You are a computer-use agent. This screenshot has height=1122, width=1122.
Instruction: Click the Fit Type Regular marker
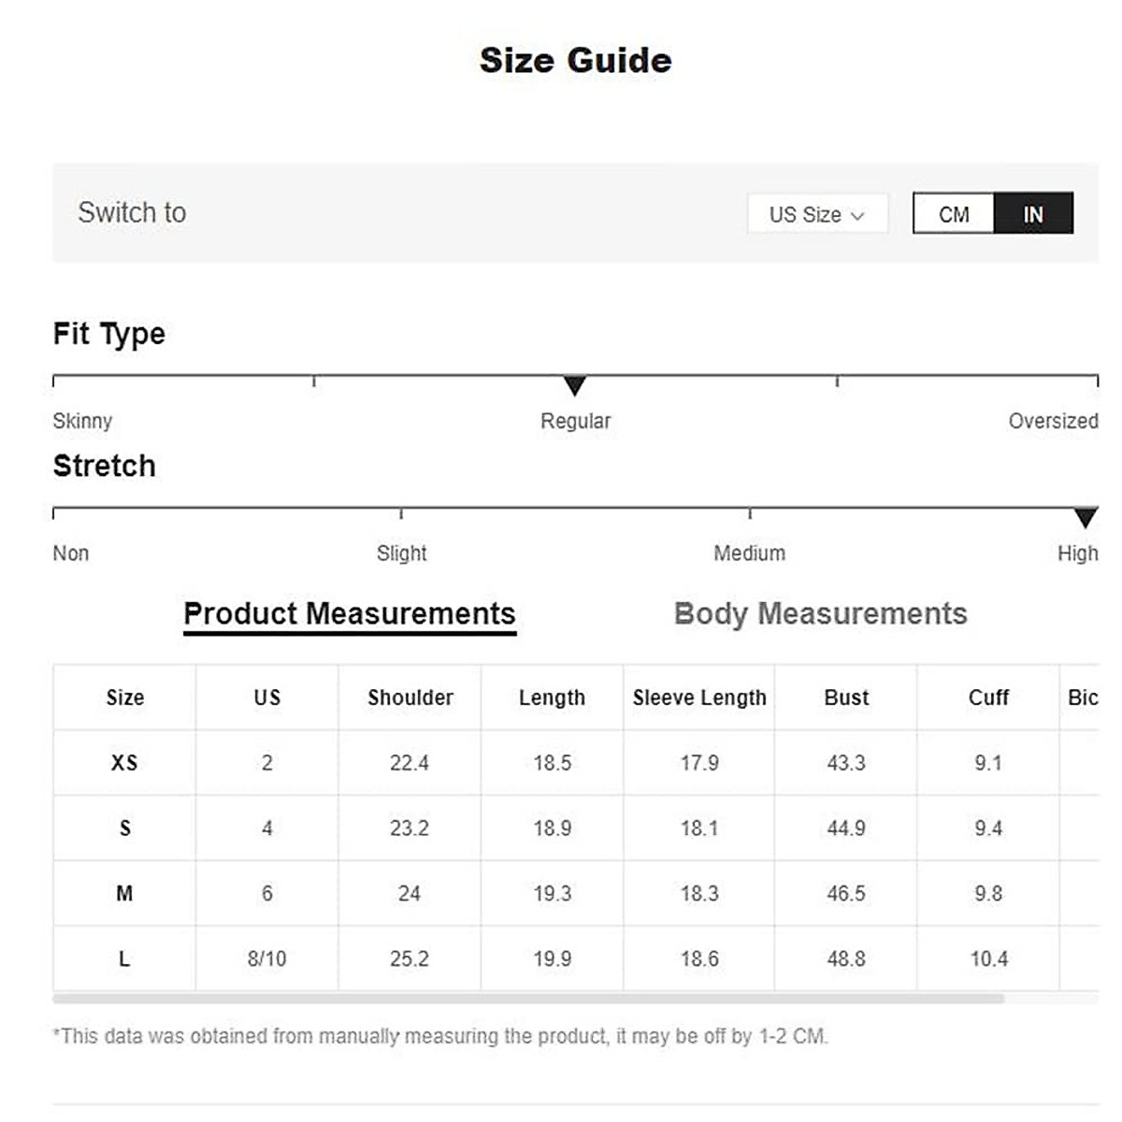click(575, 385)
